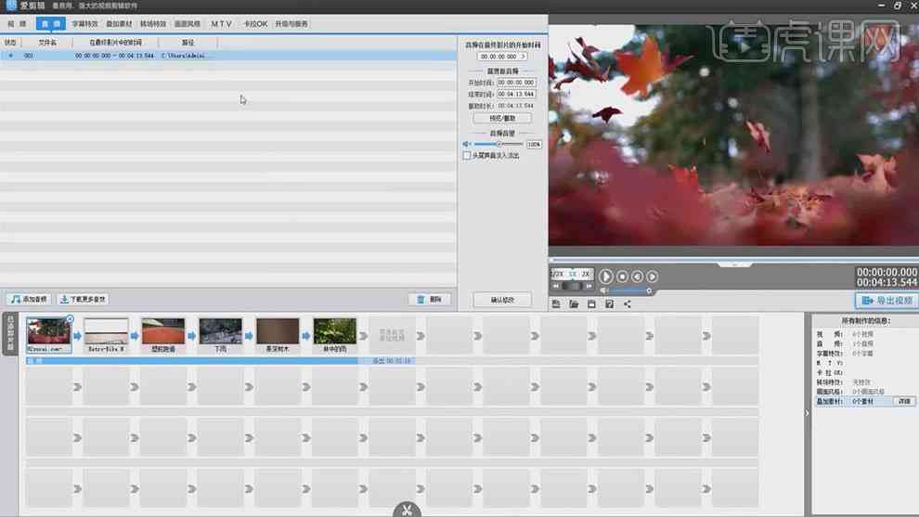The height and width of the screenshot is (517, 919).
Task: Click the pull handle under preview progress bar
Action: click(x=734, y=265)
